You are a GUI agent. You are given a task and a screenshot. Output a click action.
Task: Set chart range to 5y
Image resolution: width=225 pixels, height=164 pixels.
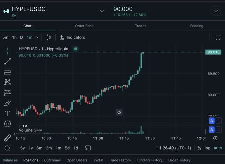coord(23,148)
